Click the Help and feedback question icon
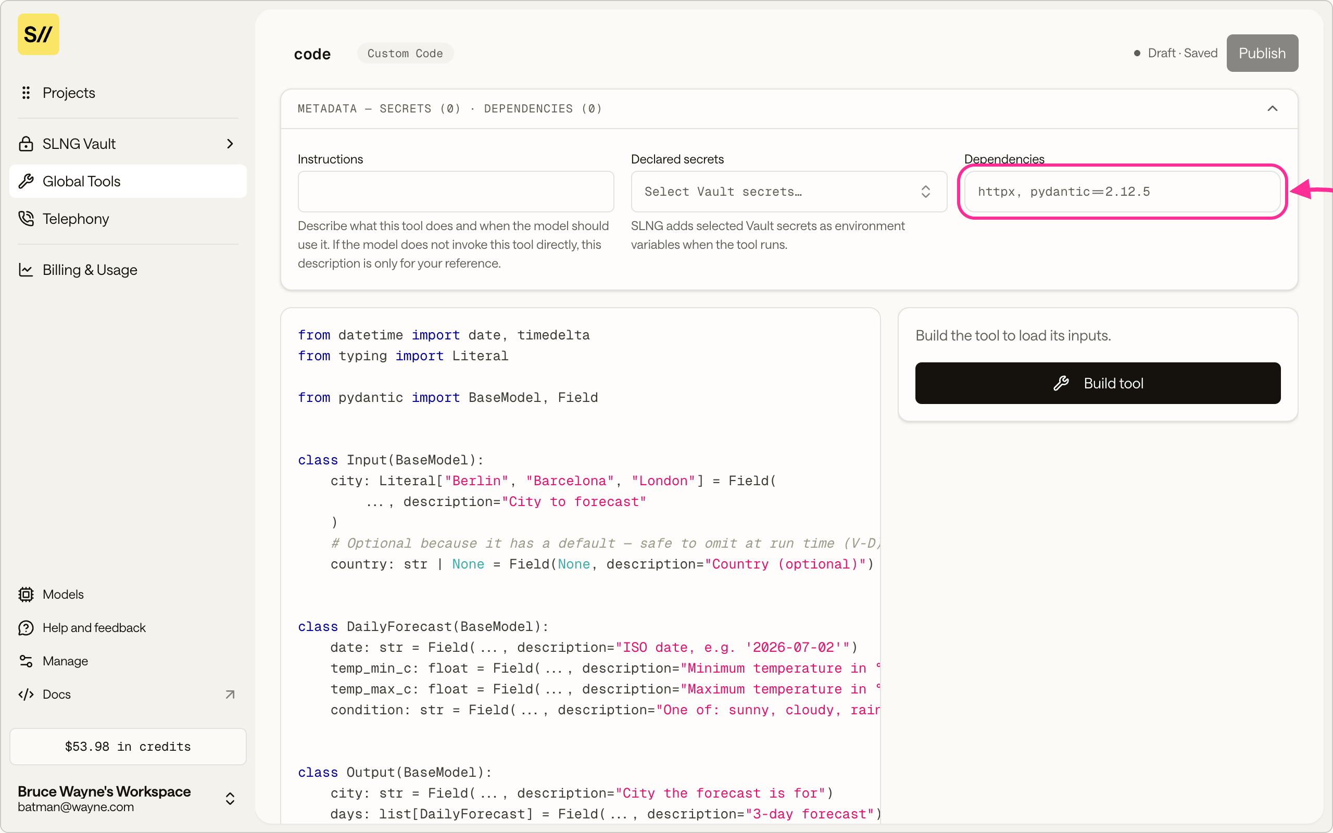The image size is (1333, 833). pyautogui.click(x=26, y=627)
